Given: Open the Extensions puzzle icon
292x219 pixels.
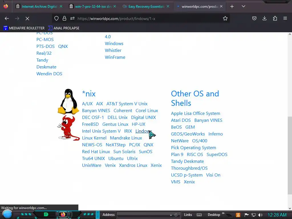Looking at the screenshot, I should tap(275, 18).
